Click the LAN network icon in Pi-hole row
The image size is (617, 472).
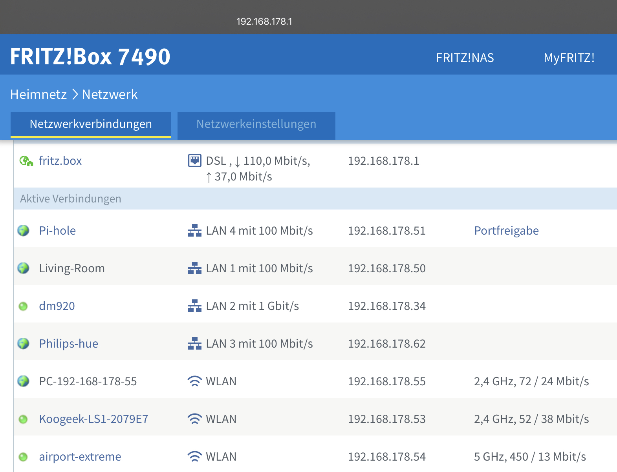[194, 231]
